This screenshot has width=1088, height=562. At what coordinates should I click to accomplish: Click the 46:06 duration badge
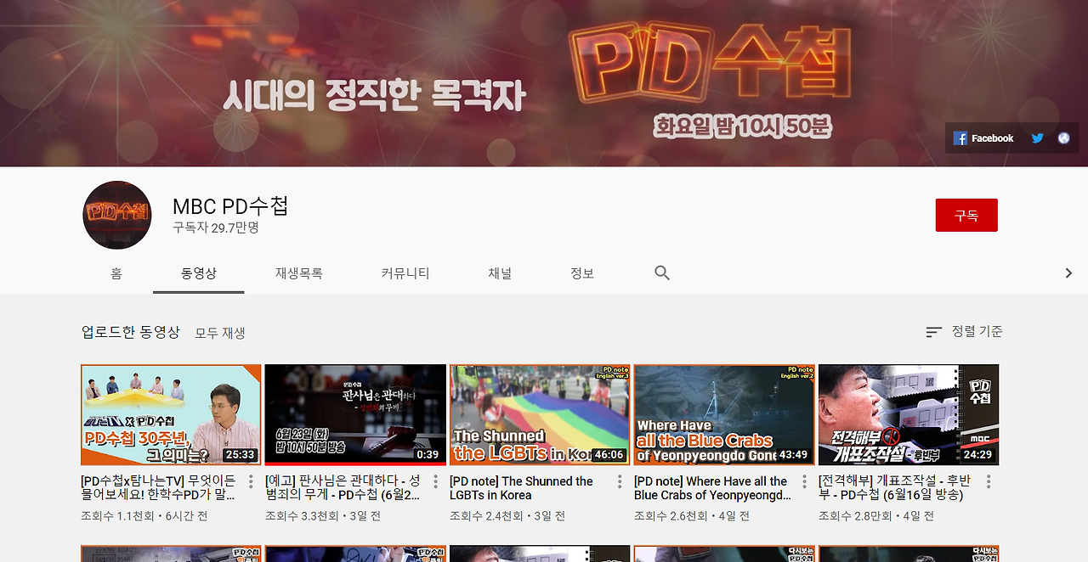[609, 455]
